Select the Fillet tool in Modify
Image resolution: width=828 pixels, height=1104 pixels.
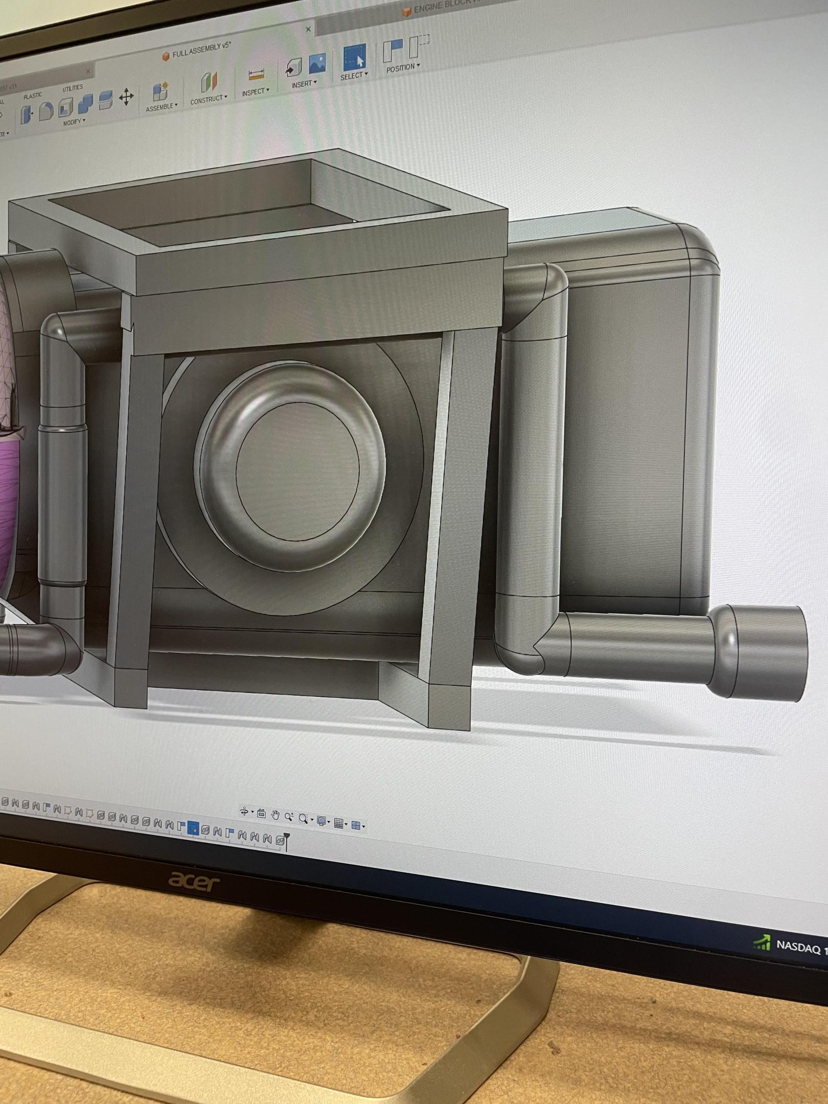[x=47, y=110]
